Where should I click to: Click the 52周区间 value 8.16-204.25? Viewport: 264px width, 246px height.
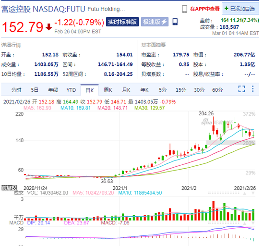(x=118, y=74)
